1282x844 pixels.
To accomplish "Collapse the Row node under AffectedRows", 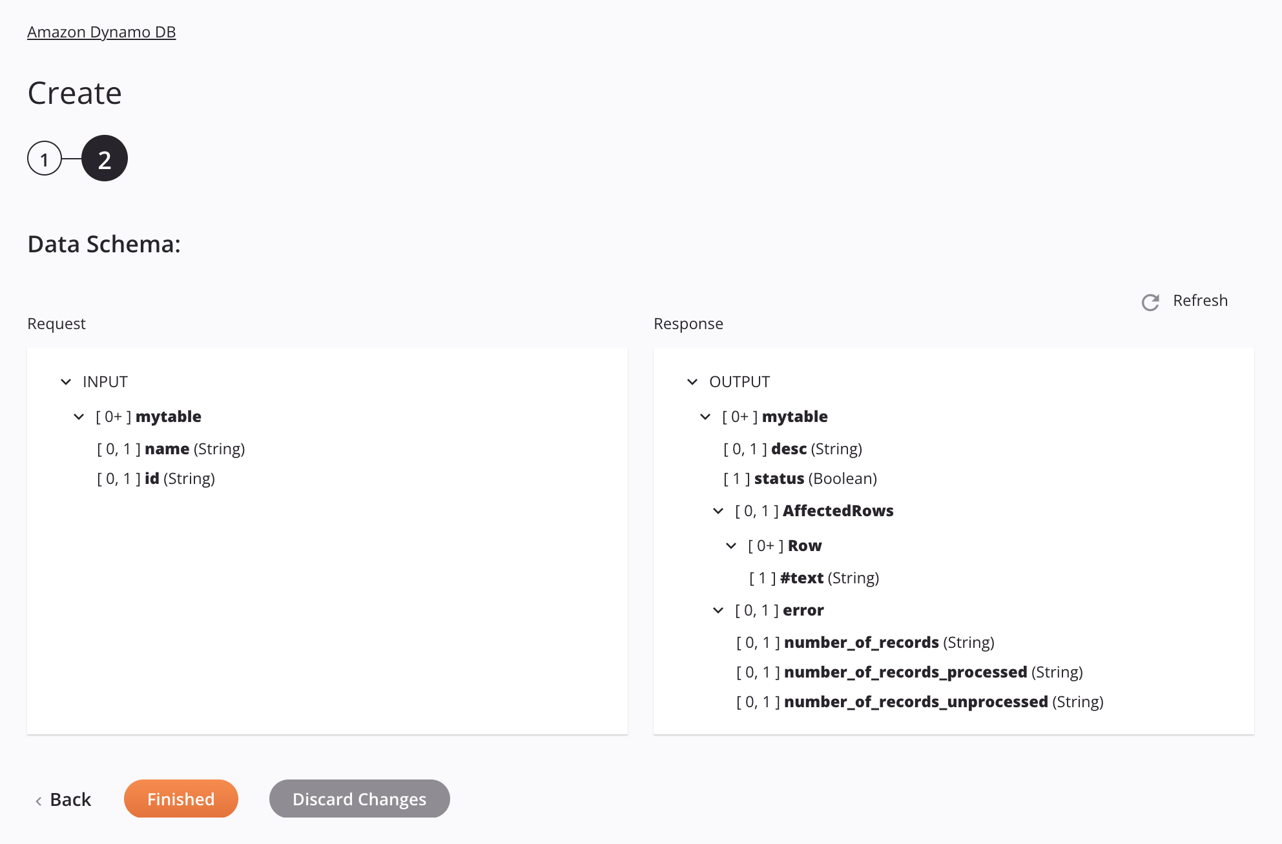I will (x=732, y=545).
